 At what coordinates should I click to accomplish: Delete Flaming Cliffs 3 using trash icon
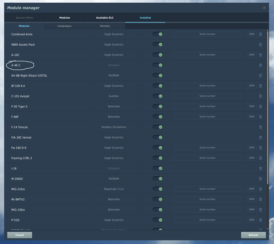(x=260, y=158)
